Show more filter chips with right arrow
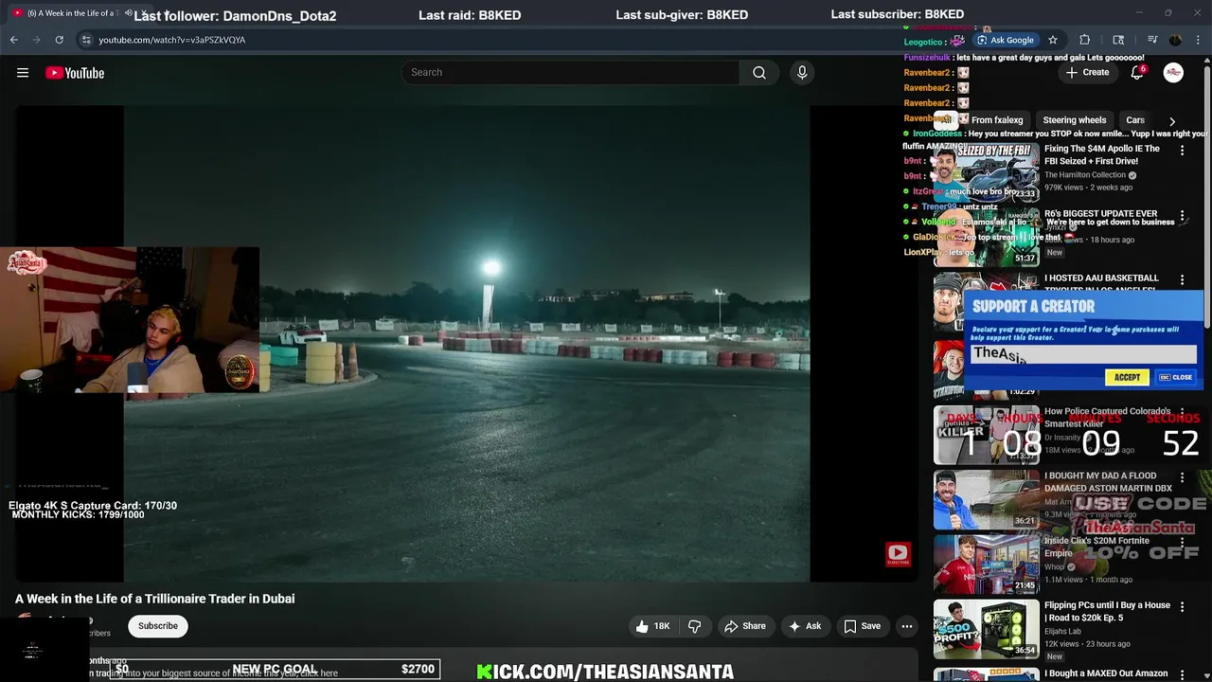 coord(1172,121)
